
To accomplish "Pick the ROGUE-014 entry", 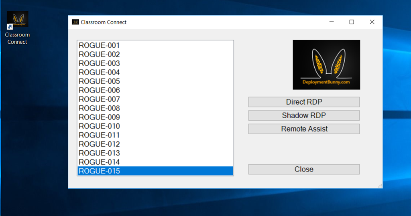I will click(x=99, y=162).
